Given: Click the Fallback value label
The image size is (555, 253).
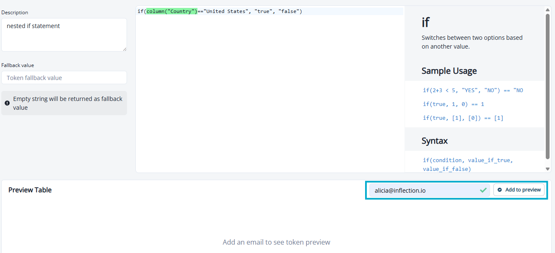Looking at the screenshot, I should point(18,65).
